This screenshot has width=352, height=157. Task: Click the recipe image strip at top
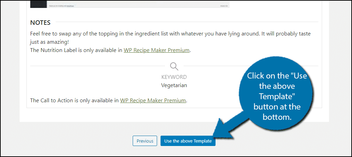tap(130, 4)
